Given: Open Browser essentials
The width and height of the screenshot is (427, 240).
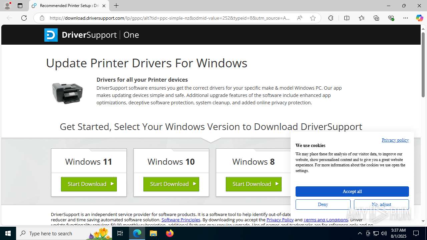Looking at the screenshot, I should pyautogui.click(x=391, y=18).
